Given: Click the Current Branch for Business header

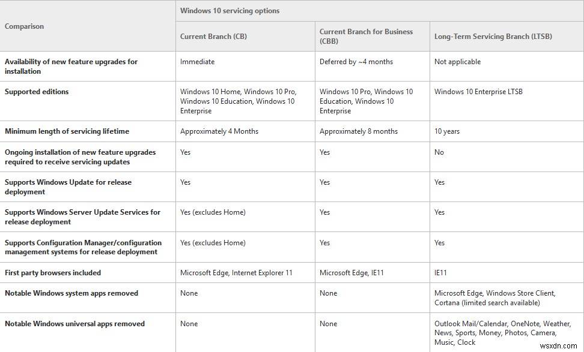Looking at the screenshot, I should click(x=366, y=36).
